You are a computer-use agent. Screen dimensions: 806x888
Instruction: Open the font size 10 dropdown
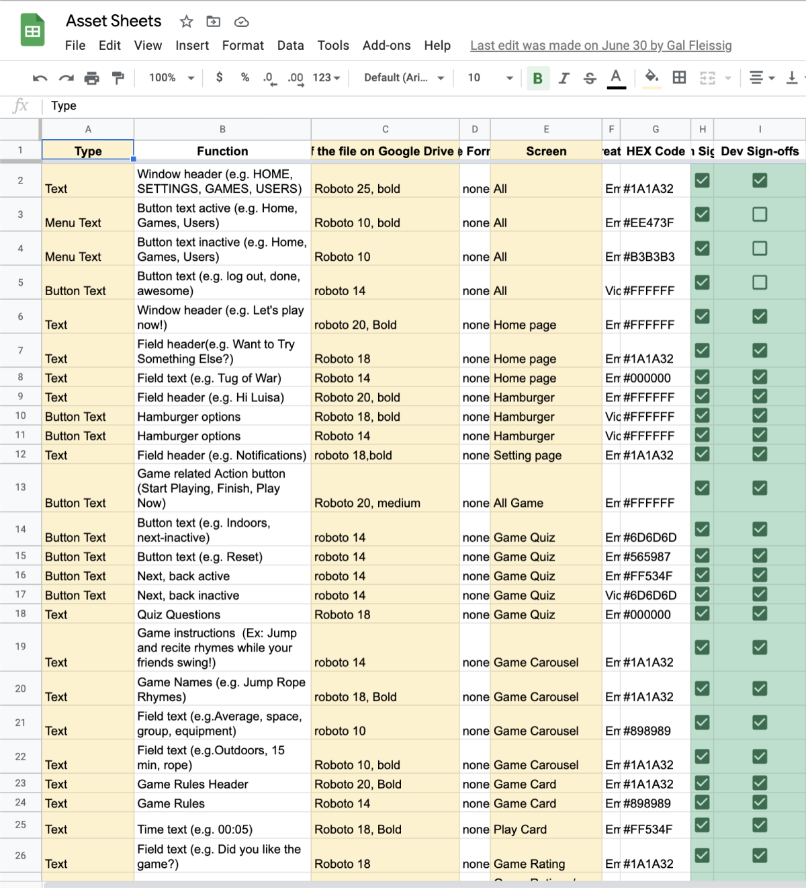490,78
